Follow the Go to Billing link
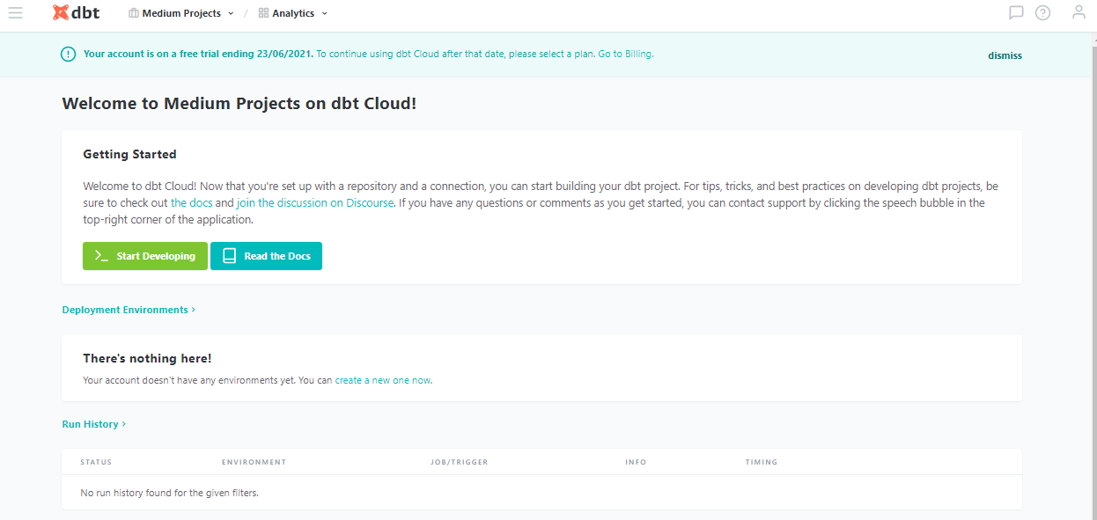The image size is (1097, 520). click(x=626, y=54)
